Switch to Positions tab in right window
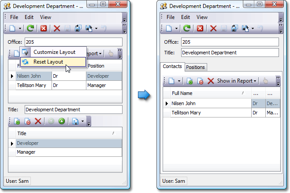The height and width of the screenshot is (193, 290). (196, 67)
